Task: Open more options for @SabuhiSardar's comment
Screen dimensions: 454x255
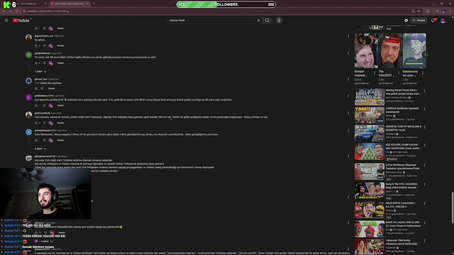Action: coord(348,53)
